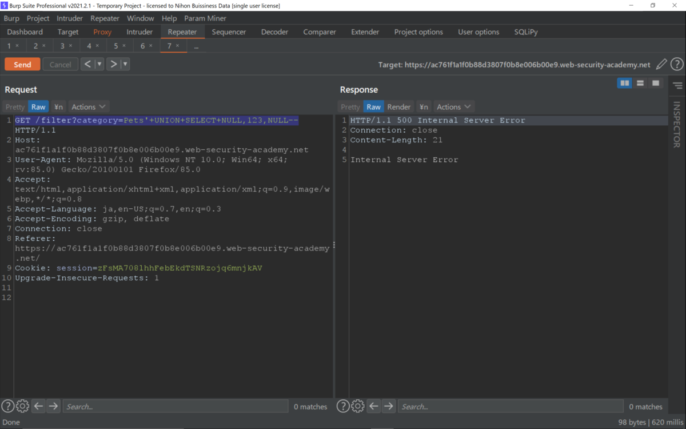Viewport: 686px width, 429px height.
Task: Select Pretty view in Request panel
Action: point(15,107)
